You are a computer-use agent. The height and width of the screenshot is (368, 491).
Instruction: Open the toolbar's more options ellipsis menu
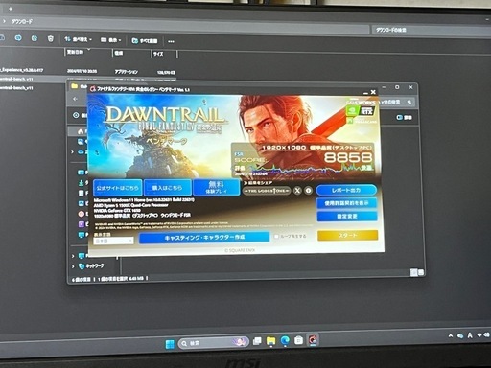[x=171, y=41]
